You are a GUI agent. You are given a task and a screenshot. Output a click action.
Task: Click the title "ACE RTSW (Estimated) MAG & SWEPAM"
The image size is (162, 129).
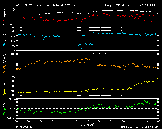click(47, 5)
